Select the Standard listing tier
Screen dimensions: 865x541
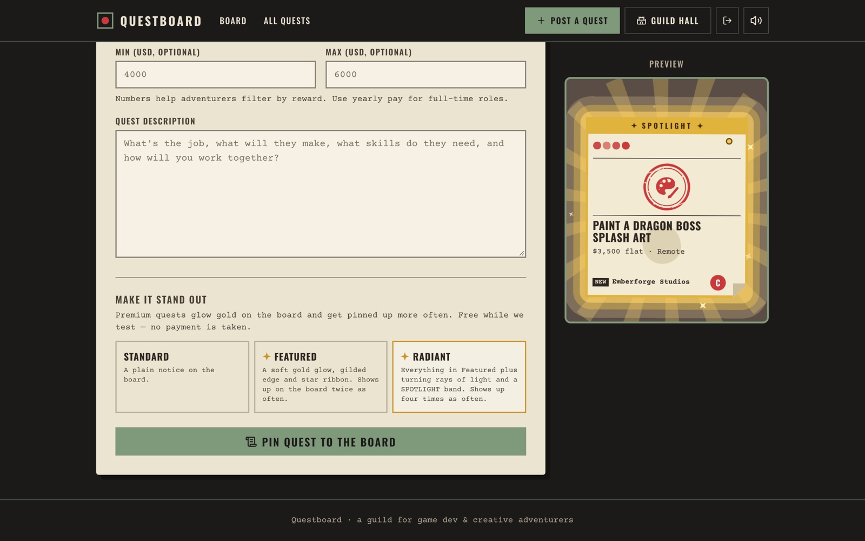click(x=182, y=377)
